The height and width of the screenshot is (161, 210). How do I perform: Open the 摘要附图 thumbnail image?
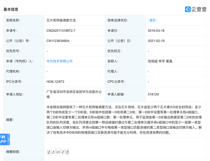58,152
